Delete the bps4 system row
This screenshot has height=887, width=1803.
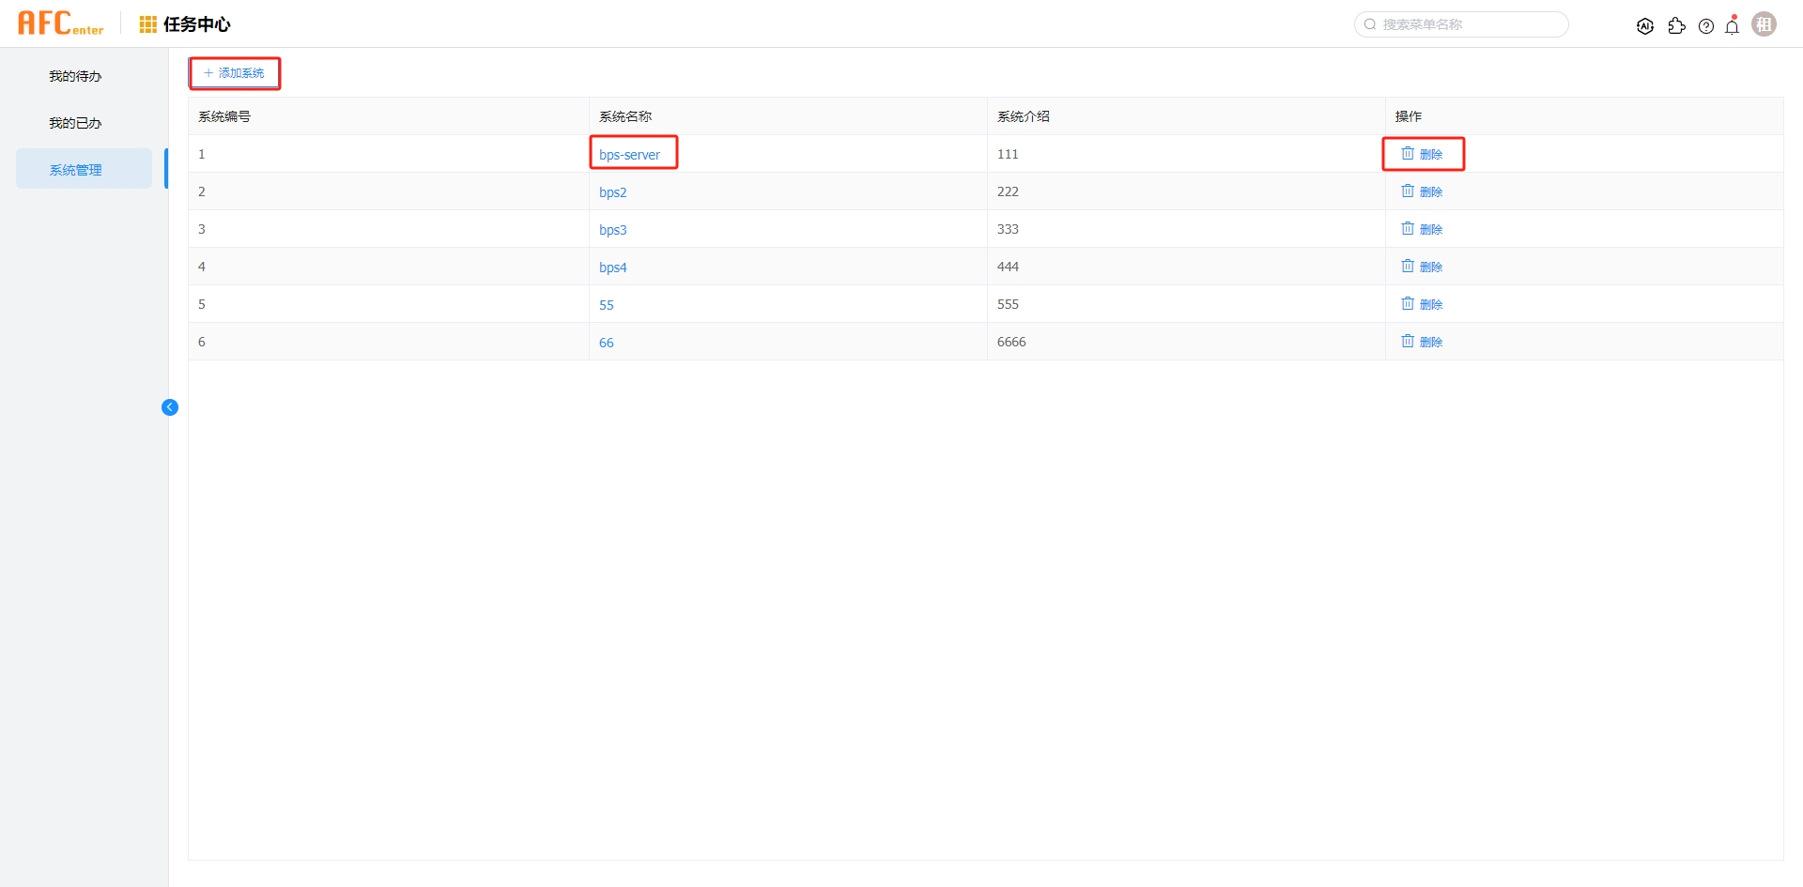click(1422, 267)
